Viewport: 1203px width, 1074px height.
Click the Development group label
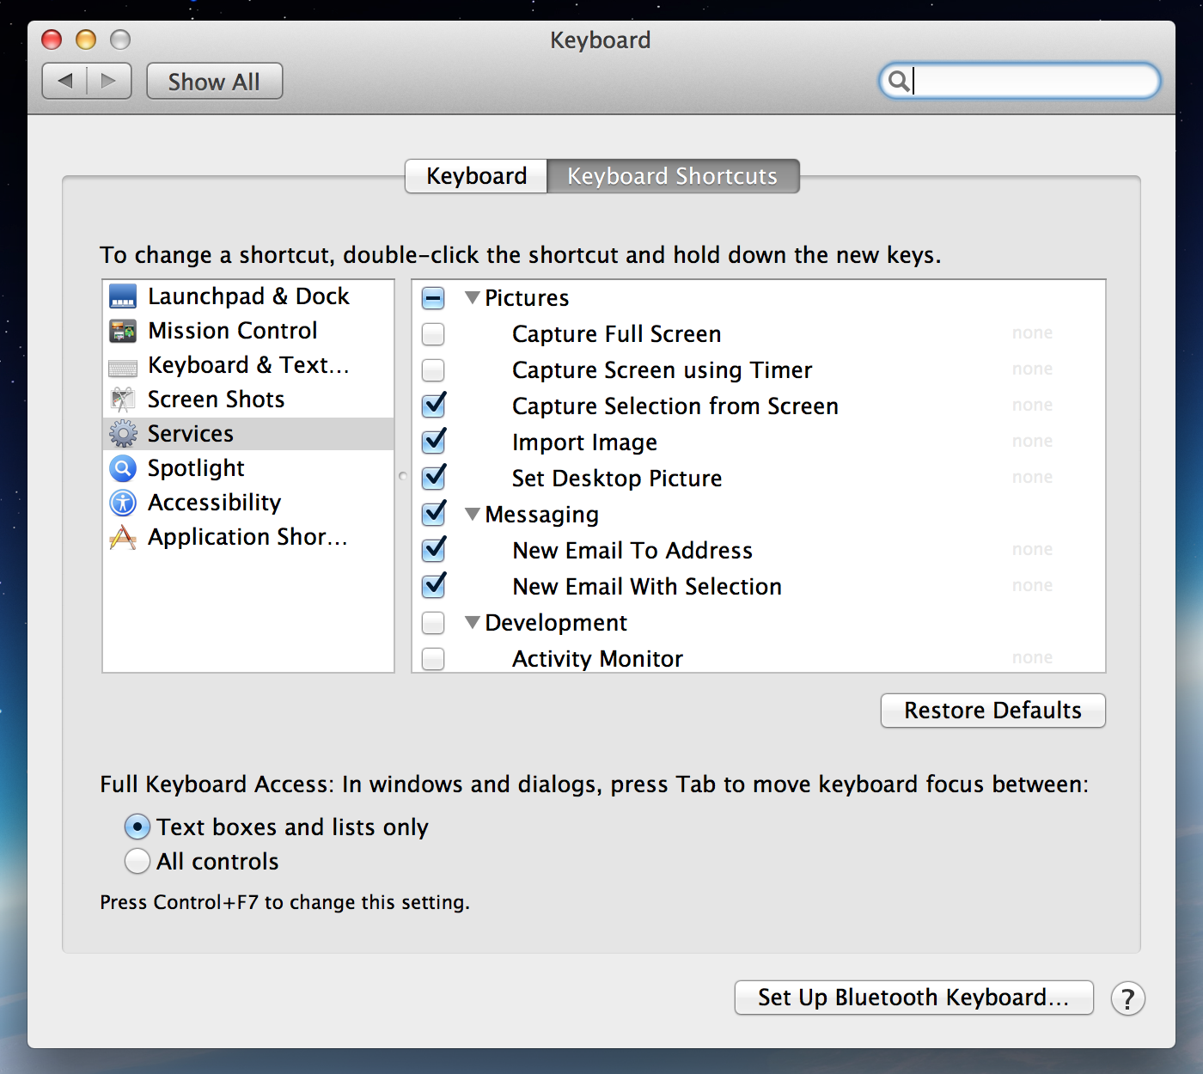click(556, 623)
